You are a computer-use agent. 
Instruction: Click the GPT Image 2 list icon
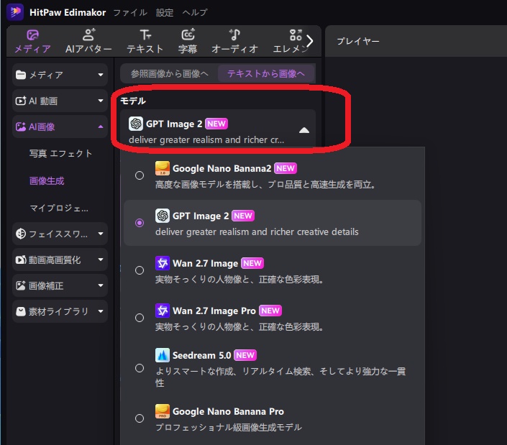(163, 216)
